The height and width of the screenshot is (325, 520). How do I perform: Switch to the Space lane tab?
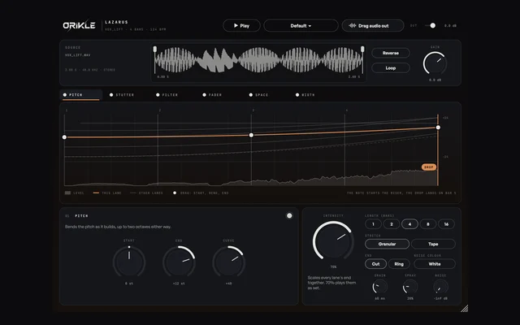coord(258,95)
